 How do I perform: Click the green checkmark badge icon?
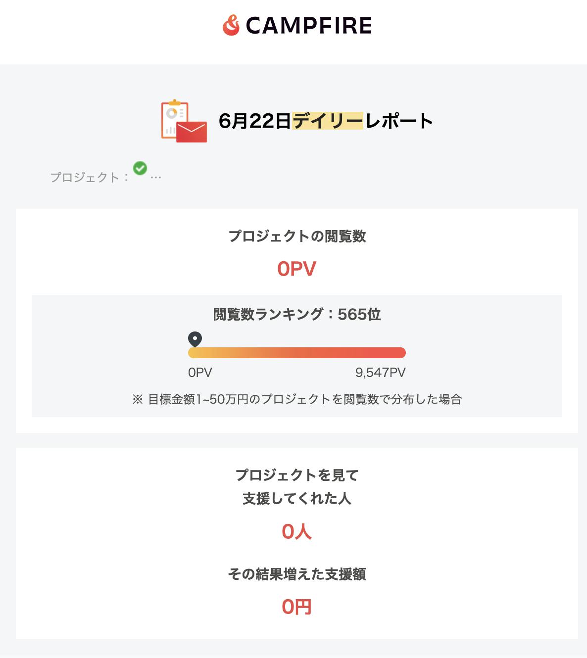pos(140,168)
